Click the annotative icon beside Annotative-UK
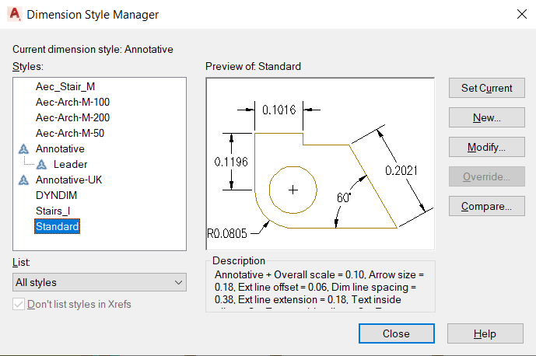 pyautogui.click(x=23, y=180)
